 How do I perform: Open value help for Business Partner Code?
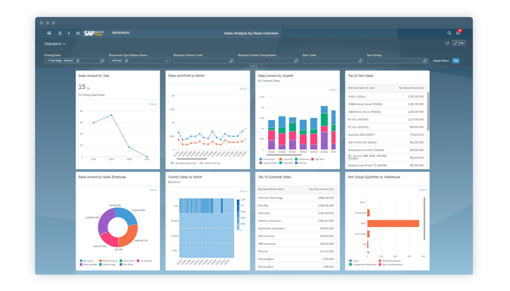(x=231, y=61)
